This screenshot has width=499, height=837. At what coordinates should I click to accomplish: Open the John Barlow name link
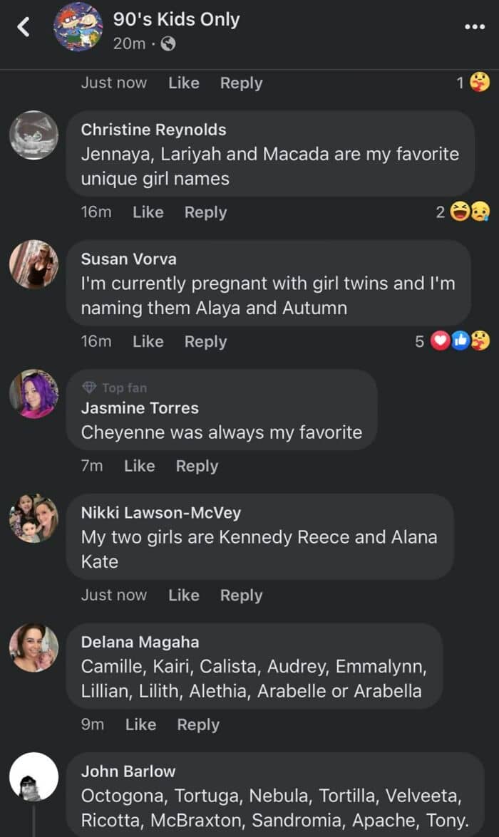click(128, 771)
